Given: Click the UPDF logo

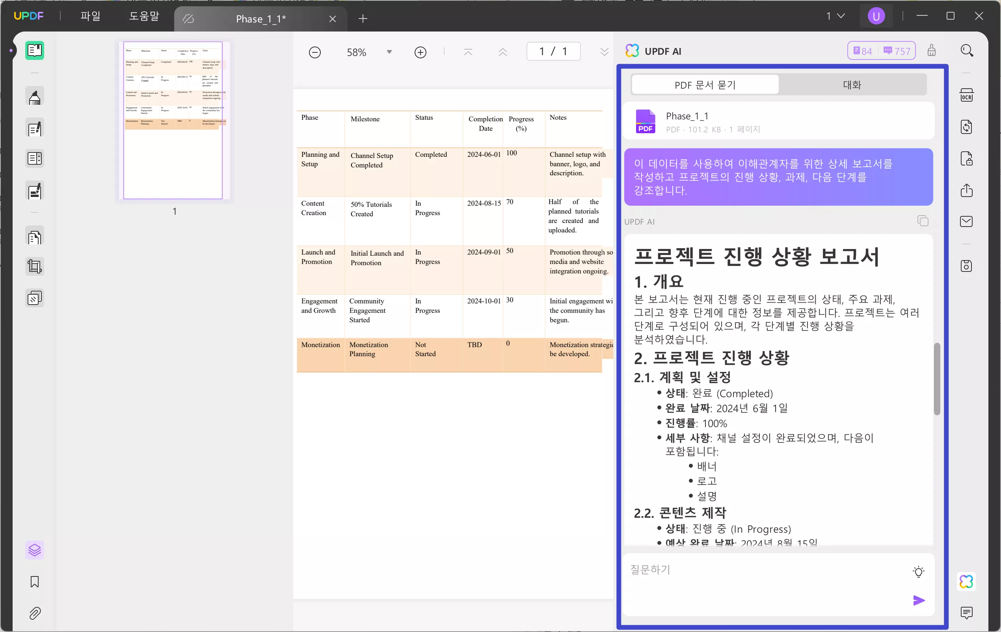Looking at the screenshot, I should [28, 16].
